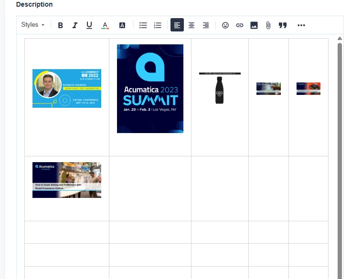Viewport: 351px width, 279px height.
Task: Open the emoji picker
Action: pos(225,25)
